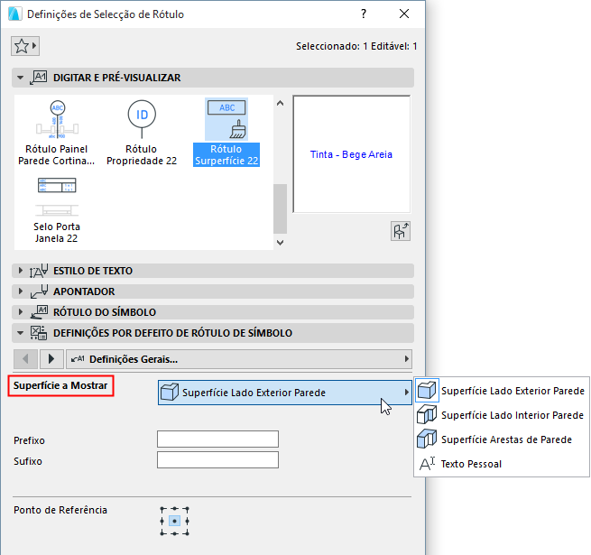Click the Prefixo input field
591x555 pixels.
point(217,439)
